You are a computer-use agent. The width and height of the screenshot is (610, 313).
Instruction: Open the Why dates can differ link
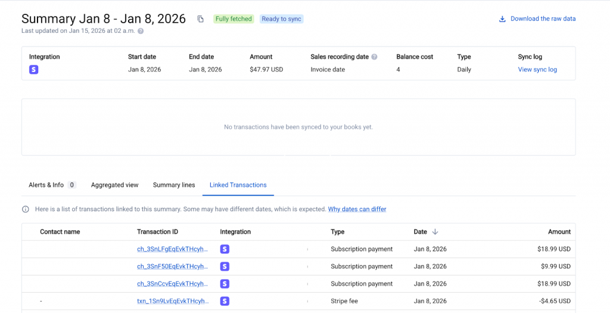pos(357,209)
